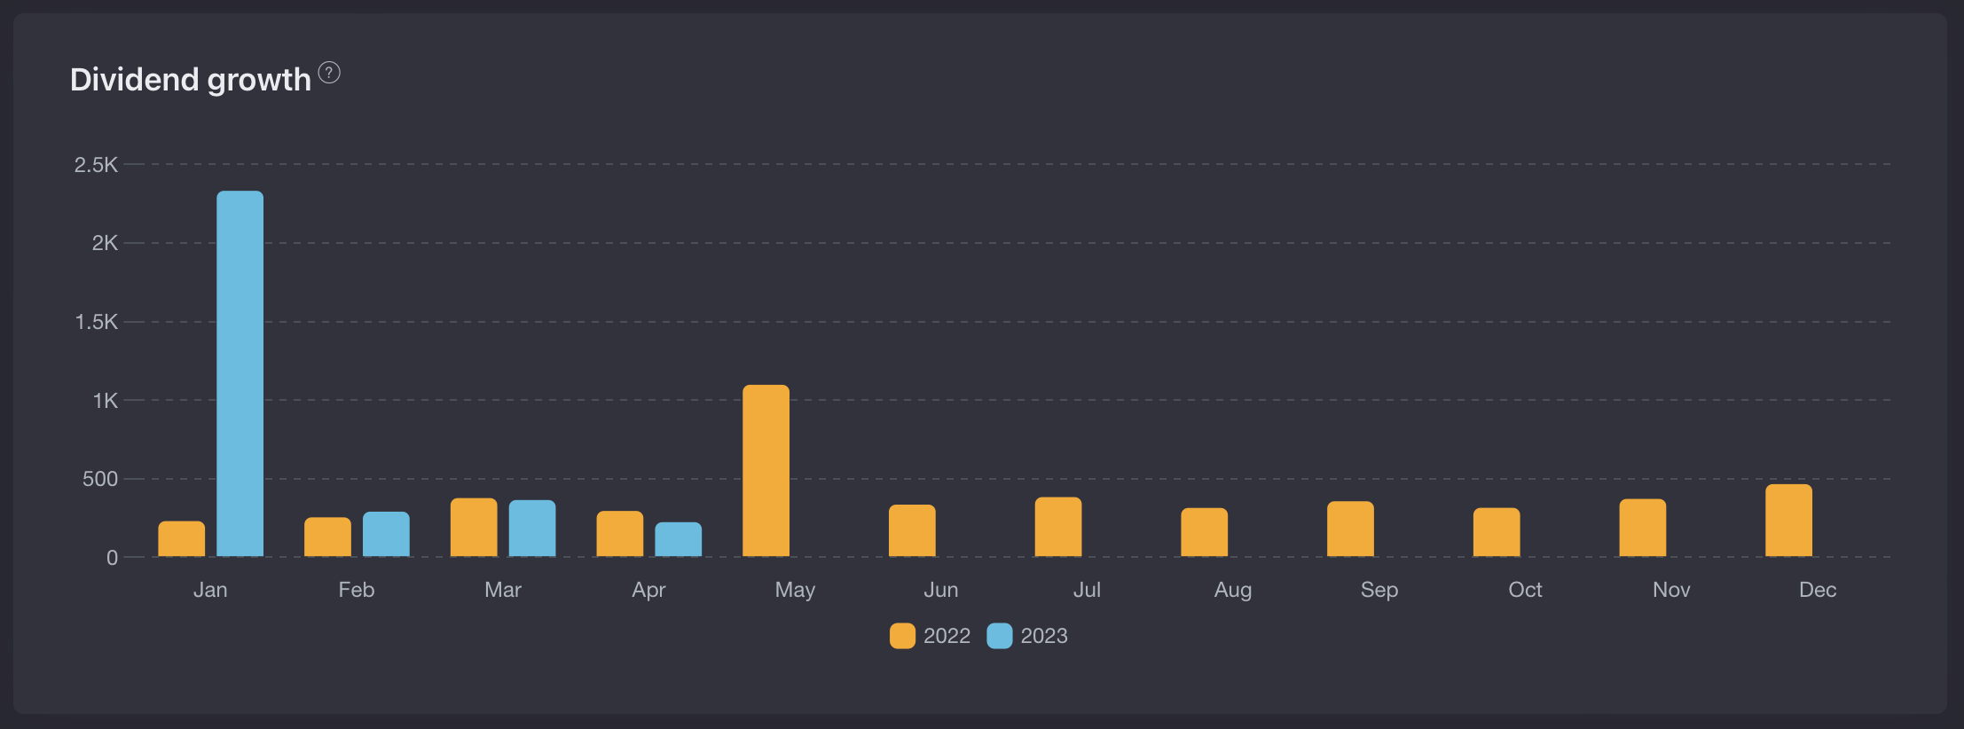Click the orange June 2022 bar
The image size is (1964, 729).
point(912,531)
